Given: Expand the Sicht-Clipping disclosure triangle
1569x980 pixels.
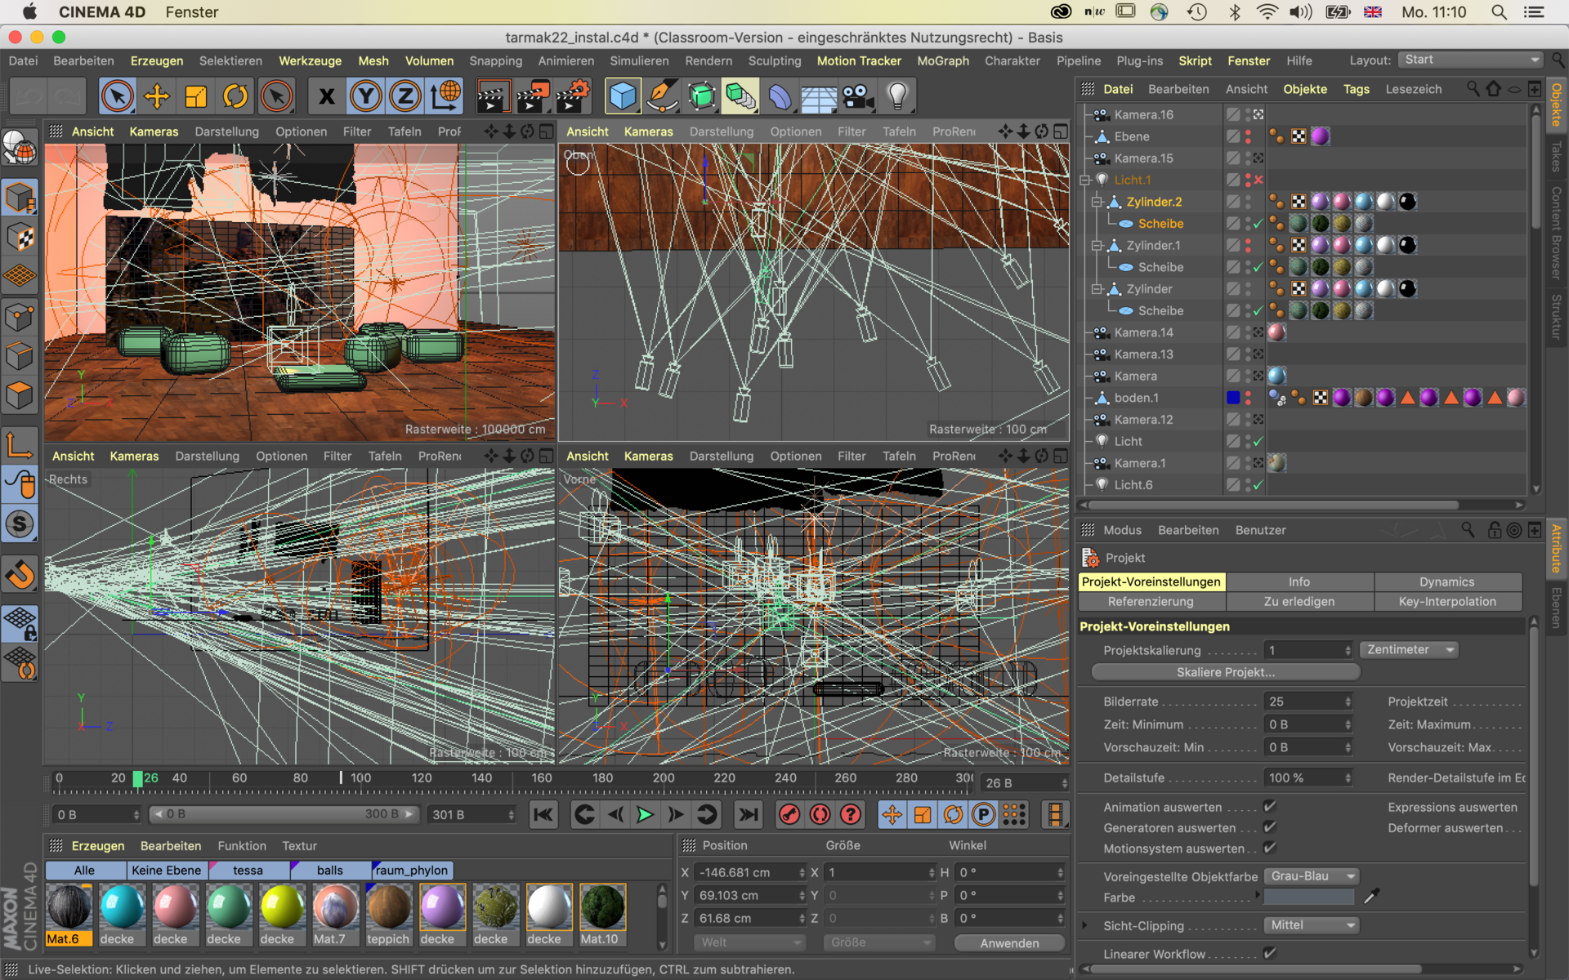Looking at the screenshot, I should (1085, 925).
